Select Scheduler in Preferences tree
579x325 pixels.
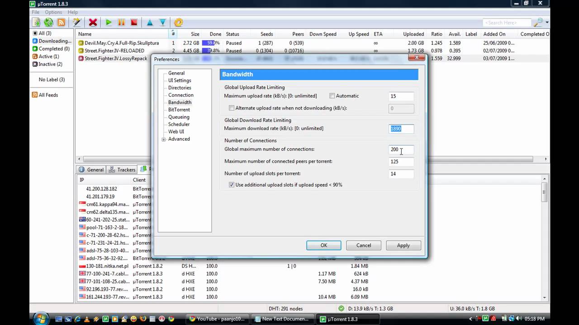(179, 124)
